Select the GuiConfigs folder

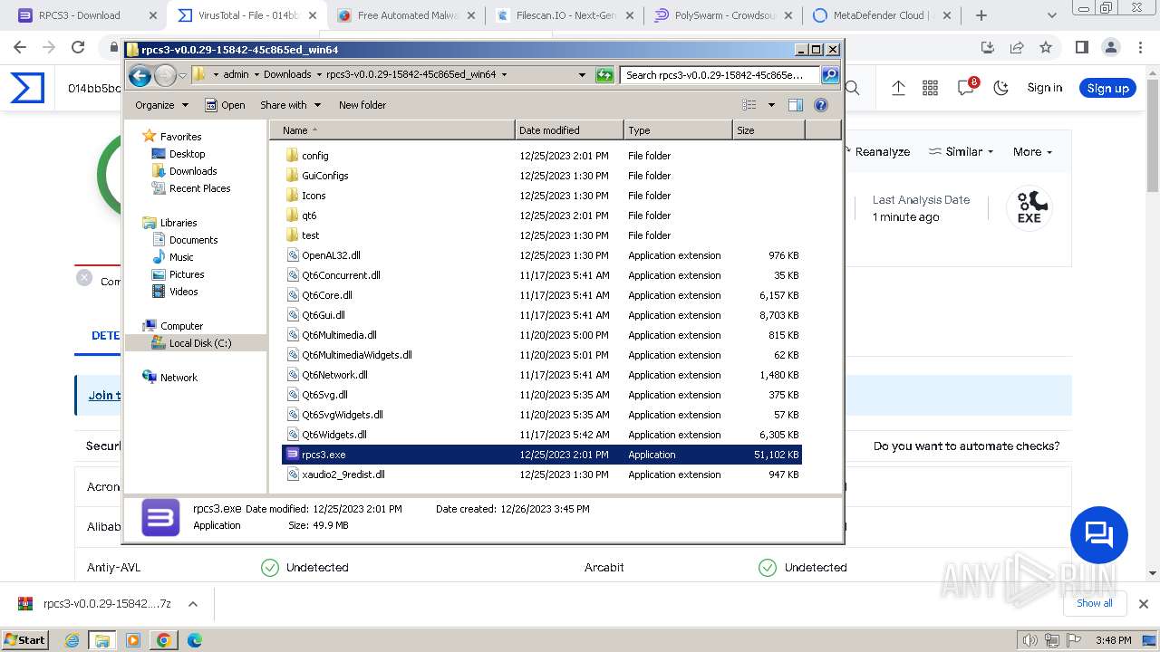(x=324, y=176)
